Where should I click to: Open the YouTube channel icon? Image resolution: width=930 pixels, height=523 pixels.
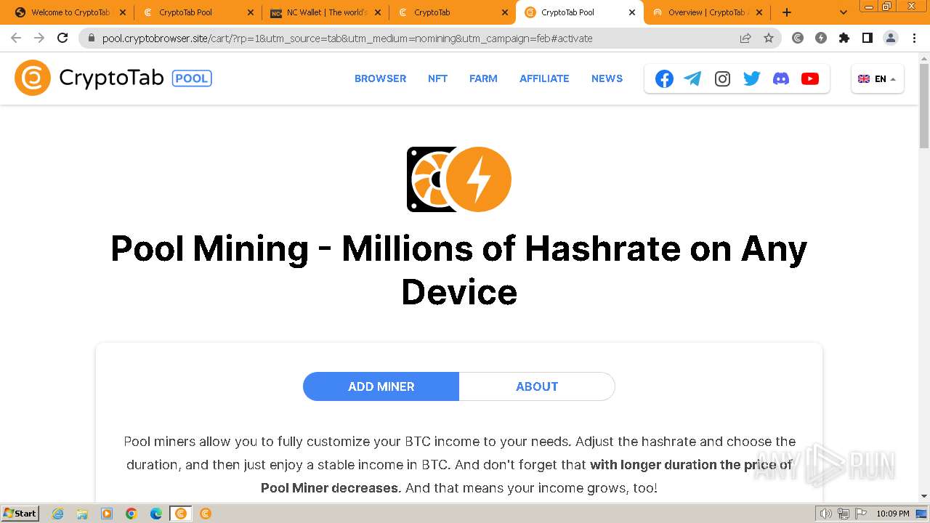(810, 78)
